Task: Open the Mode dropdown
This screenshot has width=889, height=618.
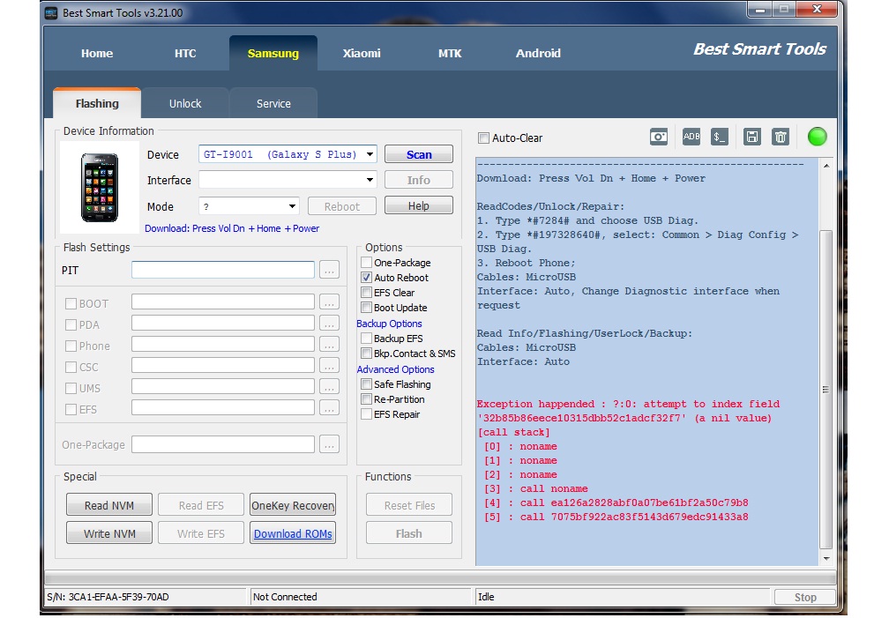Action: 292,206
